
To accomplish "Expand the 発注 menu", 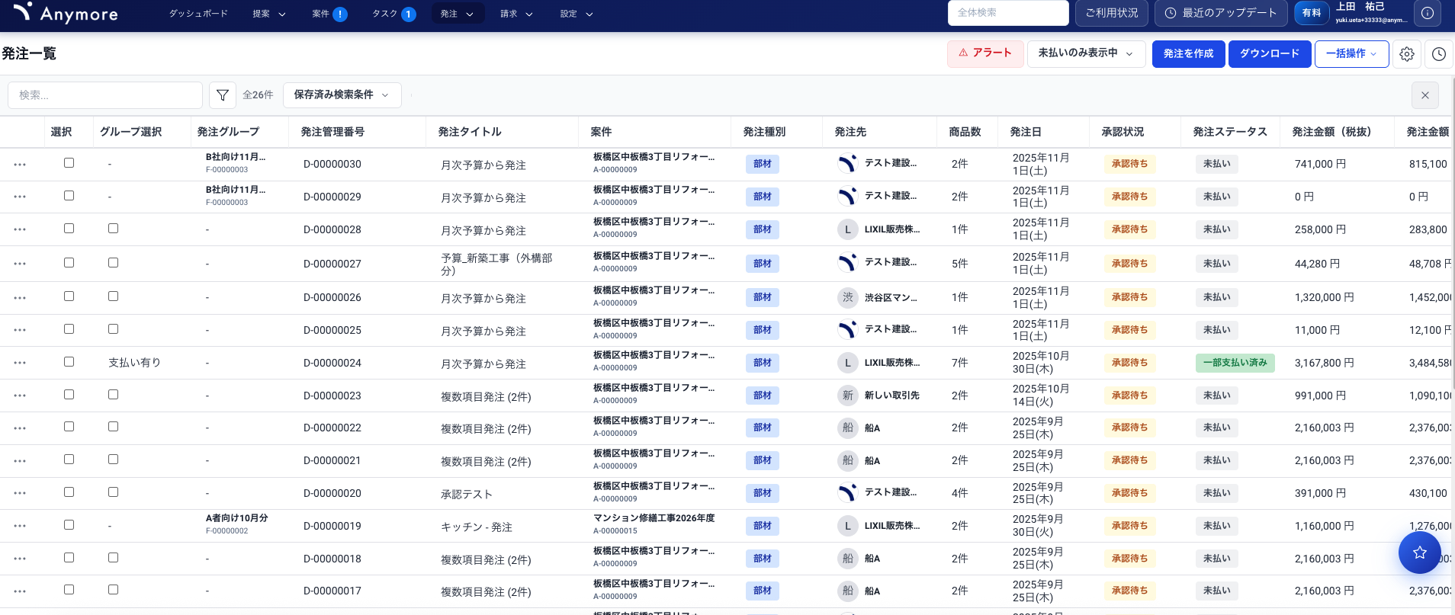I will 458,14.
